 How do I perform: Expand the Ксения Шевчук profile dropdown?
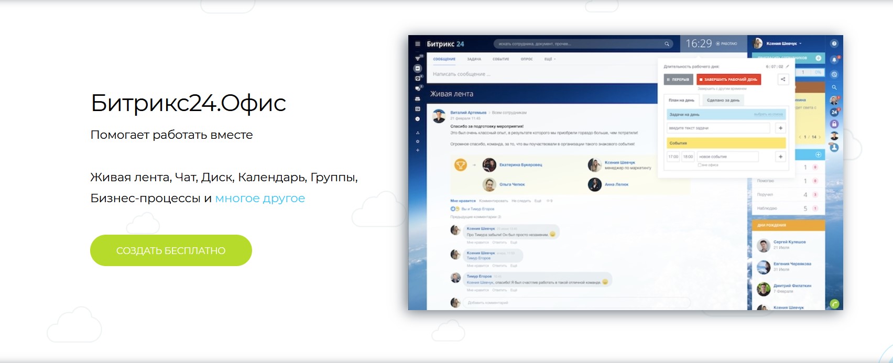pos(800,43)
